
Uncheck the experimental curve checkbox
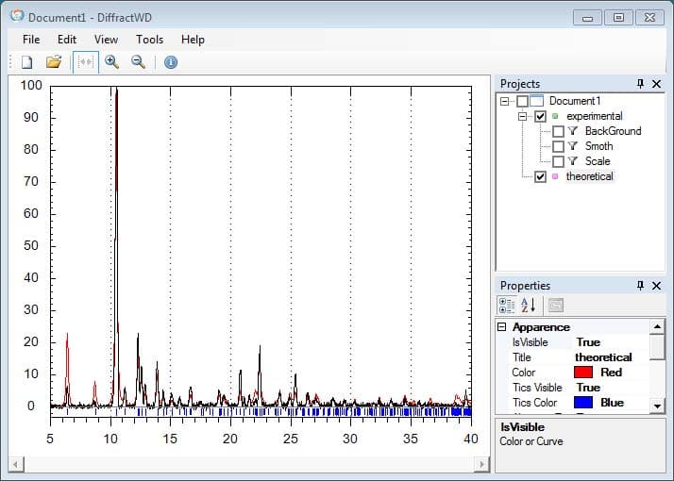[x=540, y=116]
